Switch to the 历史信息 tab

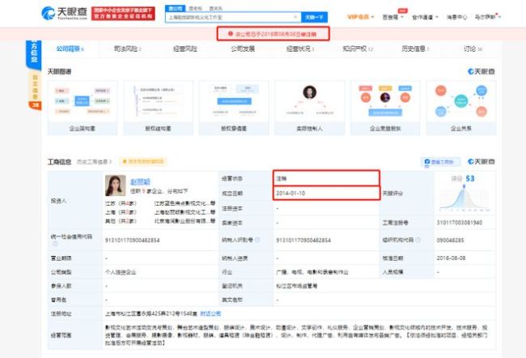415,49
